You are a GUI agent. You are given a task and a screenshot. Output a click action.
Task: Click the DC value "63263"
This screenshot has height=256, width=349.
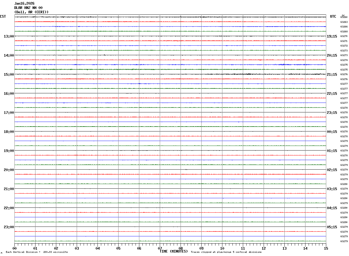[344, 22]
